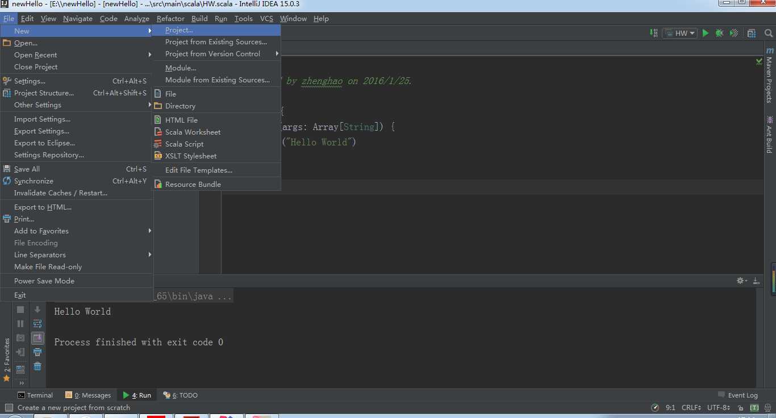Open the VCS menu
The height and width of the screenshot is (418, 776).
266,19
